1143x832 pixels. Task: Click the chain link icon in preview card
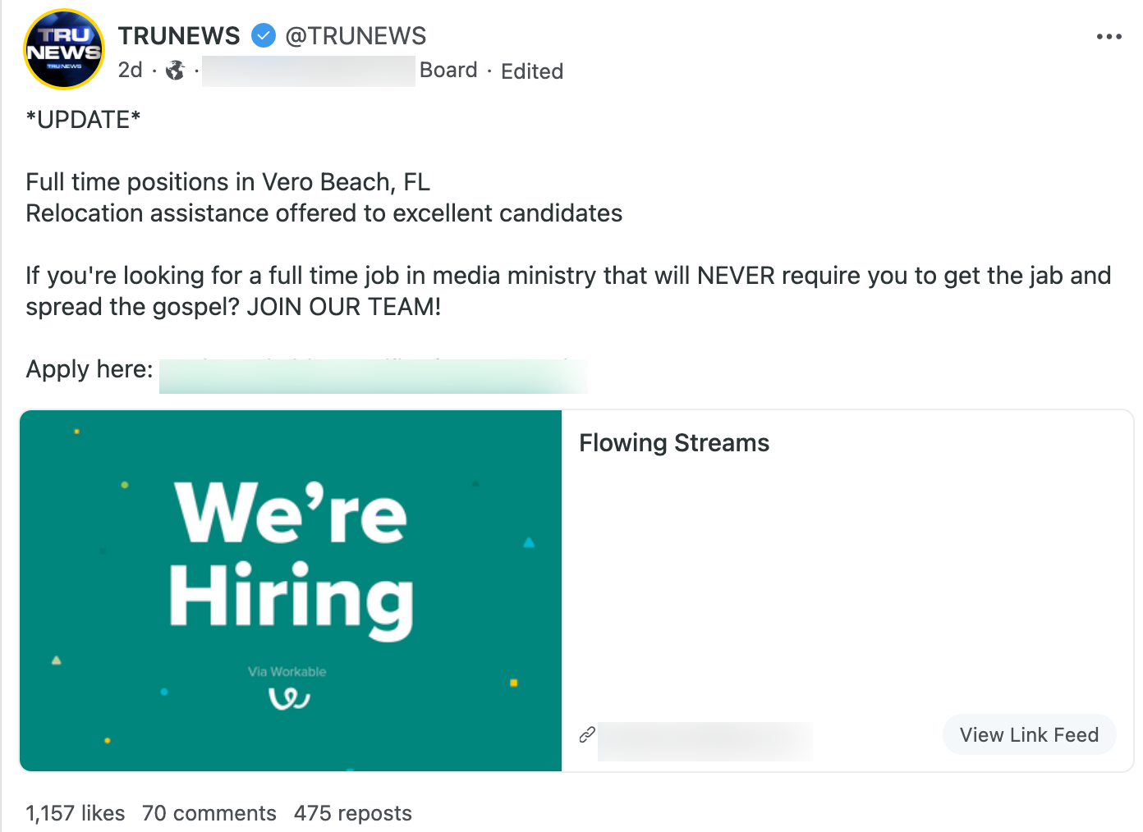point(587,735)
